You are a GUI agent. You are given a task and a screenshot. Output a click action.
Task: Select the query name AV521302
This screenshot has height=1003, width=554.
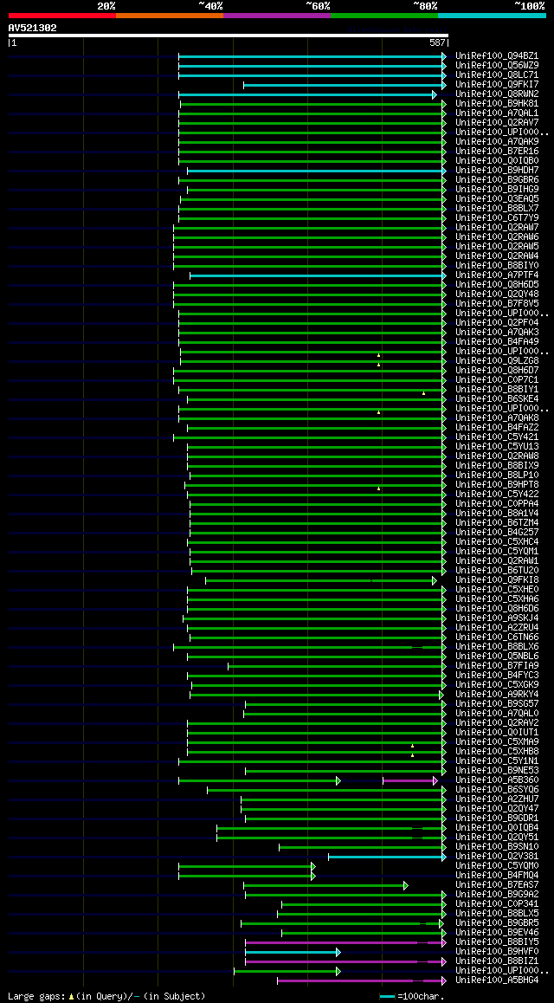pyautogui.click(x=33, y=28)
